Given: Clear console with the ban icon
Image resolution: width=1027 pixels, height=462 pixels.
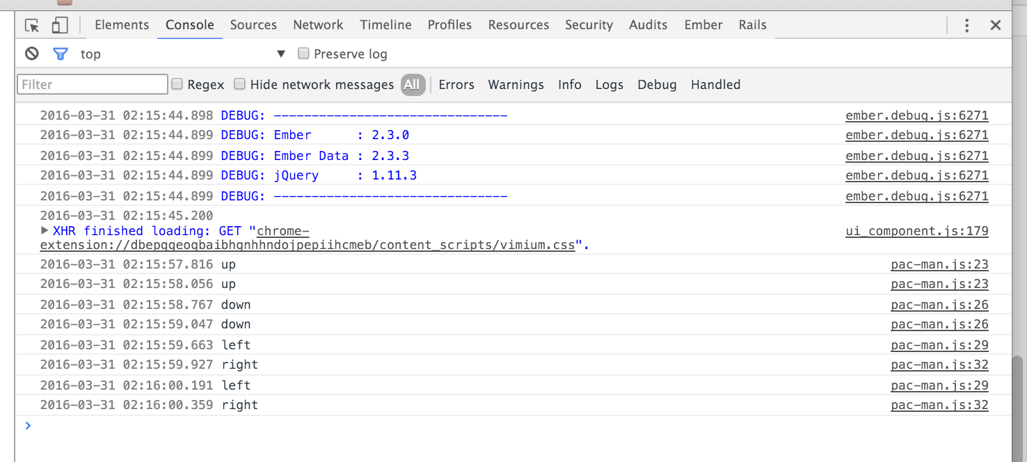Looking at the screenshot, I should (32, 54).
